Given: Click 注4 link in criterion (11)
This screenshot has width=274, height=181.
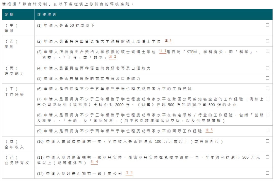Looking at the screenshot, I should click(94, 162).
